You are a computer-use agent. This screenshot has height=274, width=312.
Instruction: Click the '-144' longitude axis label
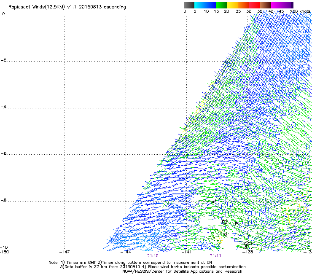pyautogui.click(x=126, y=252)
